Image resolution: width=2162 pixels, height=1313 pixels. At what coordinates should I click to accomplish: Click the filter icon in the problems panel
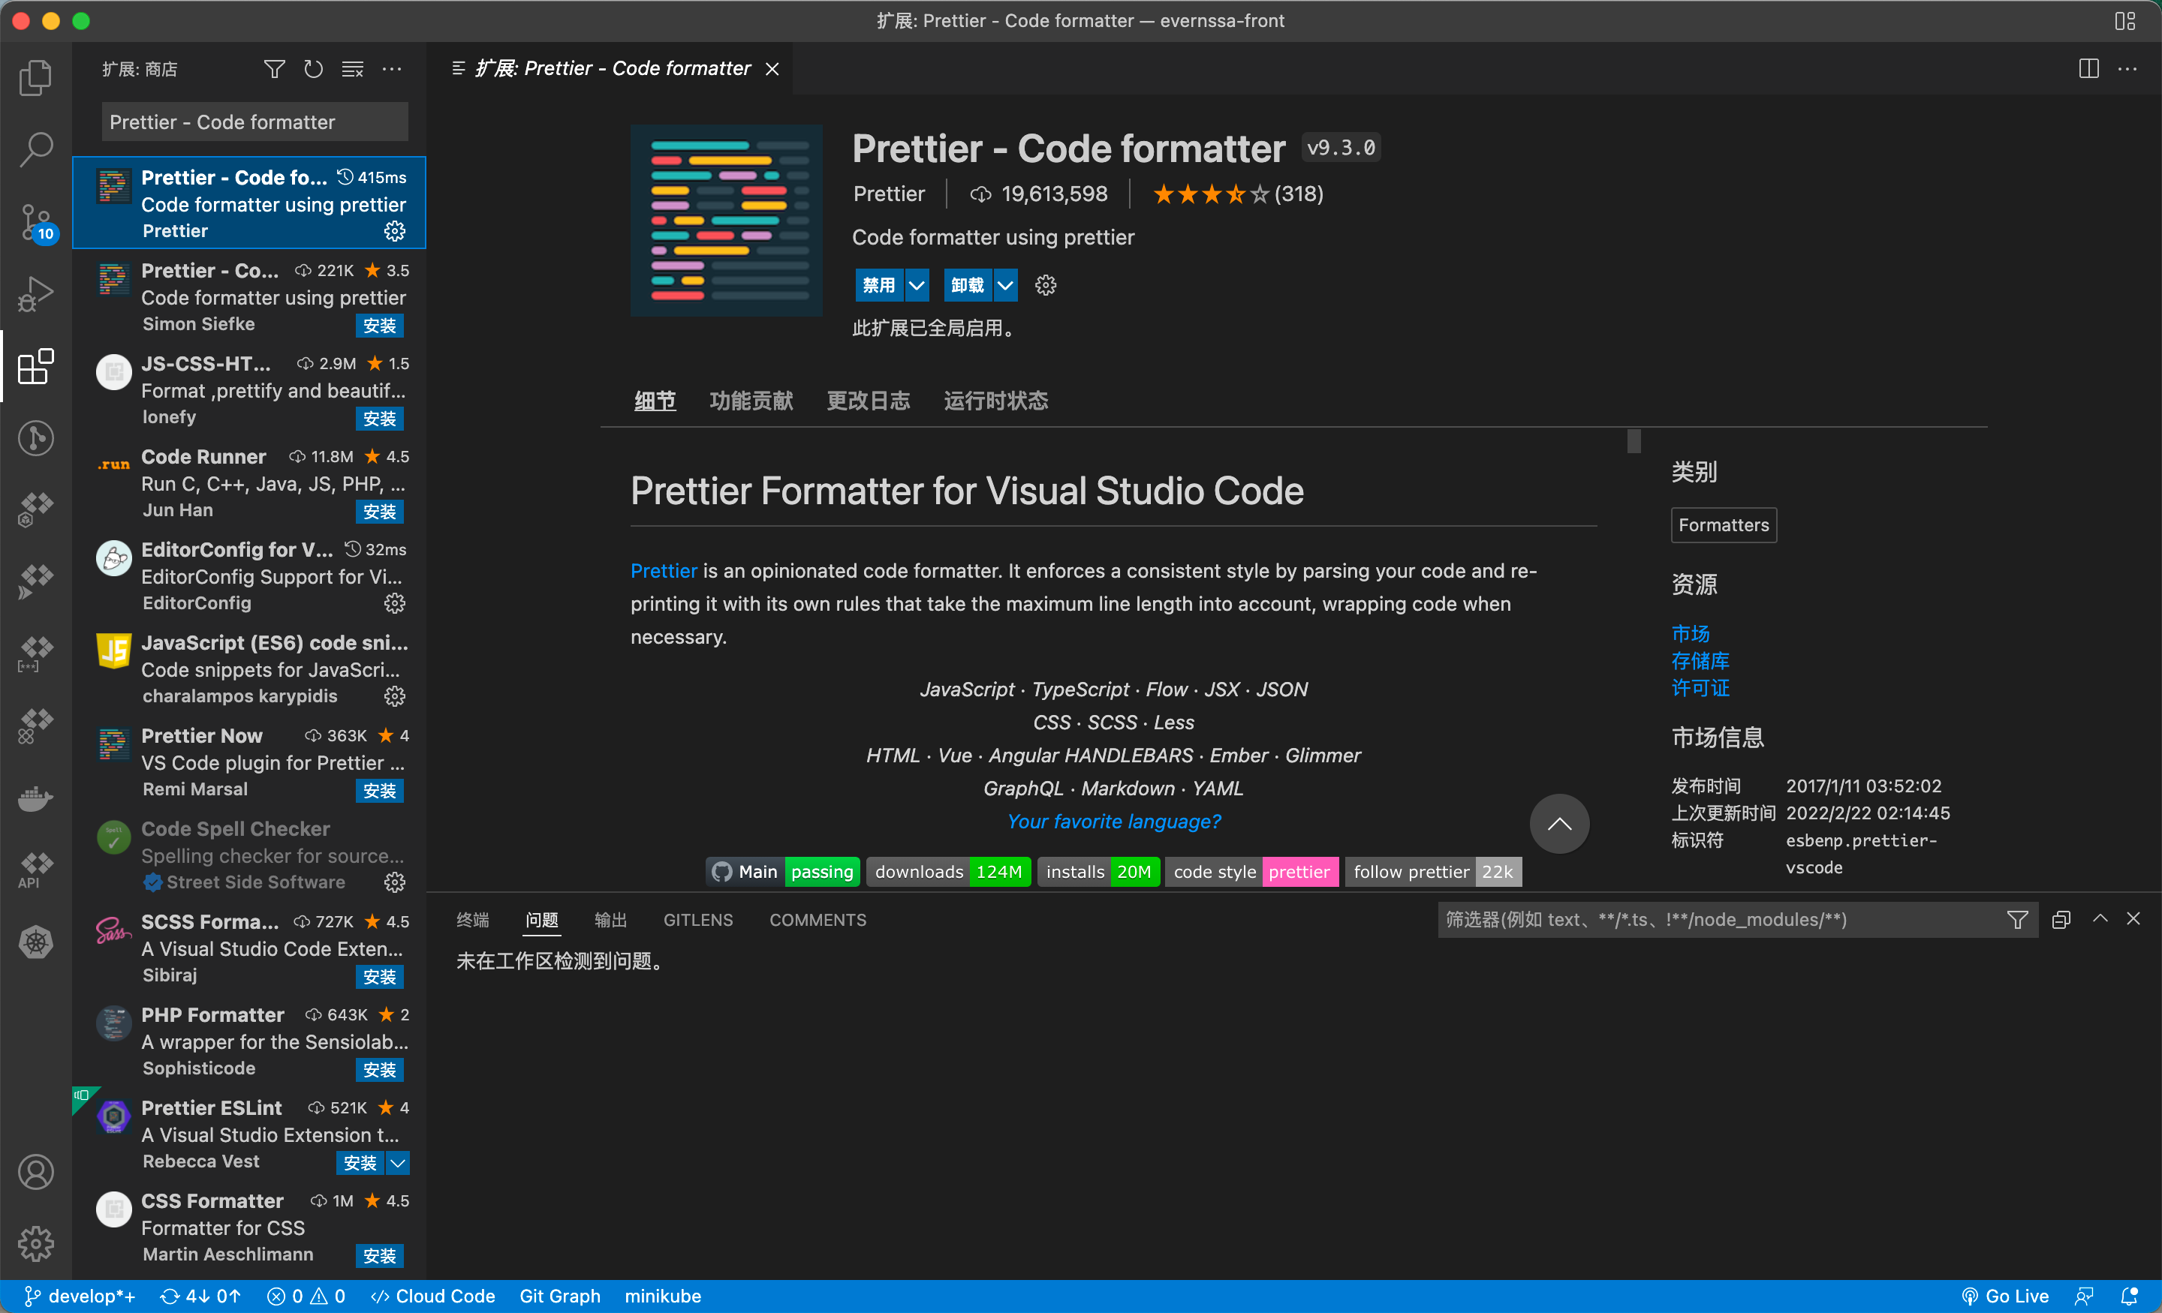(2017, 919)
